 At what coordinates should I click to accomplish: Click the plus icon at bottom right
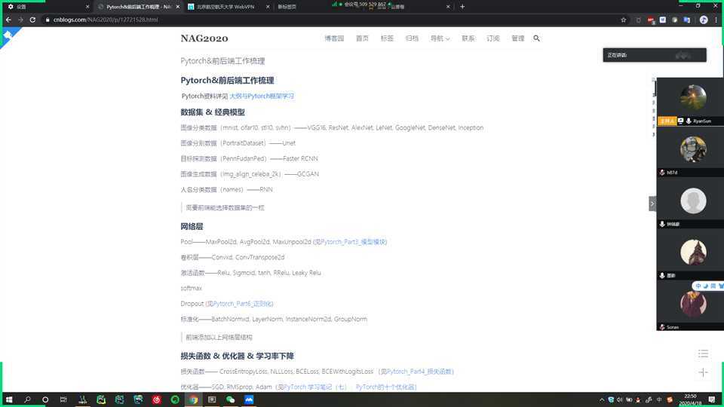click(703, 372)
